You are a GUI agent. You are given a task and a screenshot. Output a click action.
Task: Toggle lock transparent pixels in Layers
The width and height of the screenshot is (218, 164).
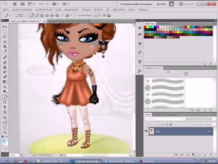point(159,124)
